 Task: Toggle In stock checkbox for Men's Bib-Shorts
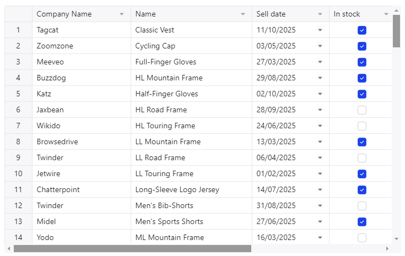pyautogui.click(x=361, y=206)
